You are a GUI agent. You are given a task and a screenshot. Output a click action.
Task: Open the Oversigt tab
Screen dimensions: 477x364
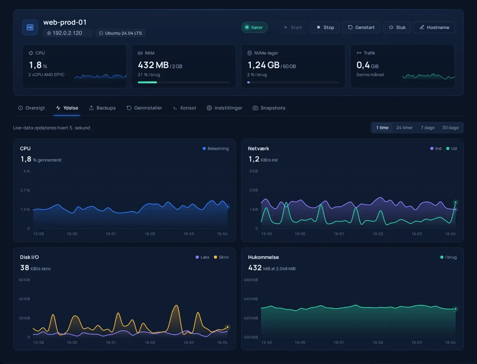[x=31, y=108]
